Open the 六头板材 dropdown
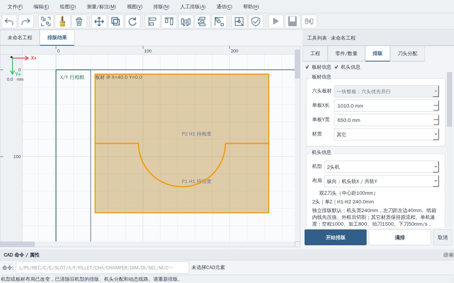Viewport: 454px width, 283px height. [387, 91]
